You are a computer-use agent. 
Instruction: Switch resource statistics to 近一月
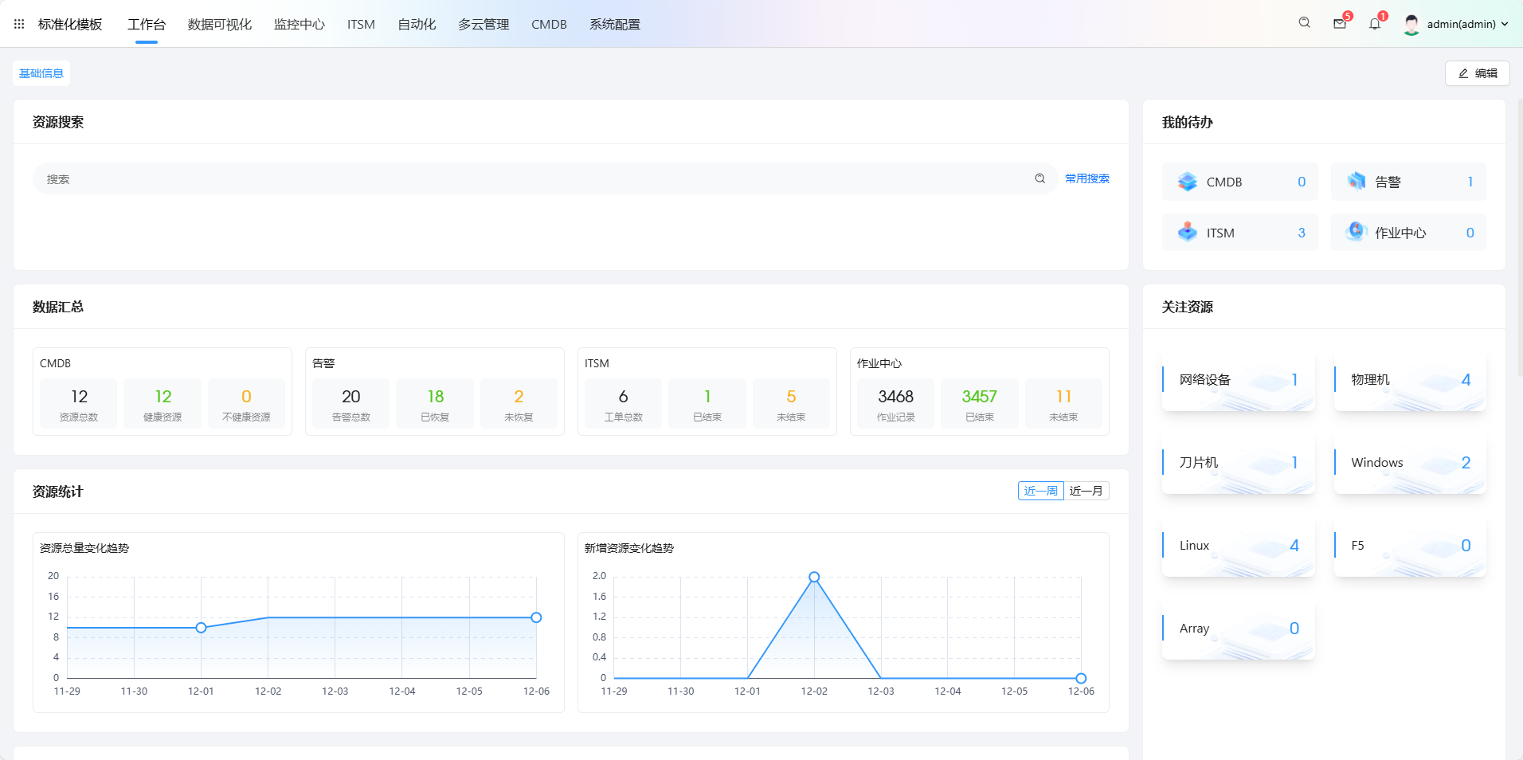pos(1086,491)
